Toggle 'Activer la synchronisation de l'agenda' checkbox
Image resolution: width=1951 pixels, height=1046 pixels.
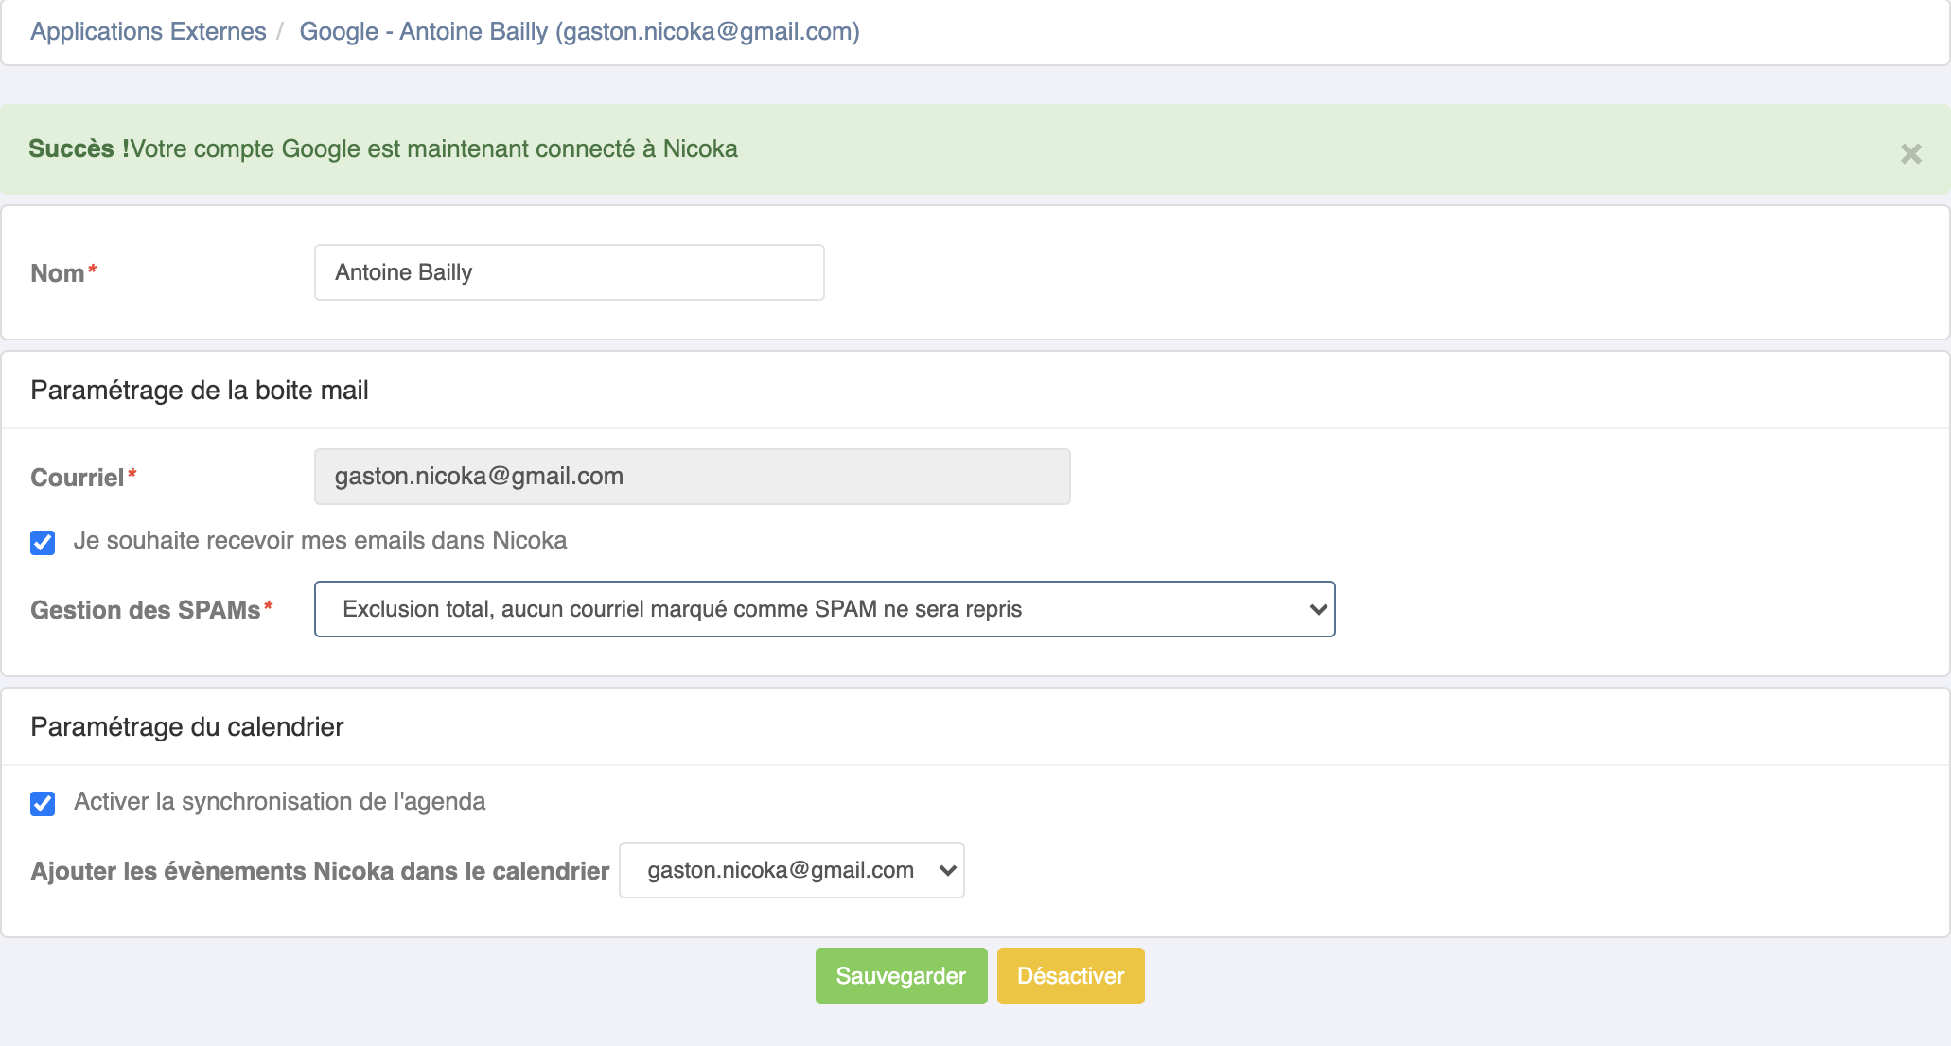43,803
